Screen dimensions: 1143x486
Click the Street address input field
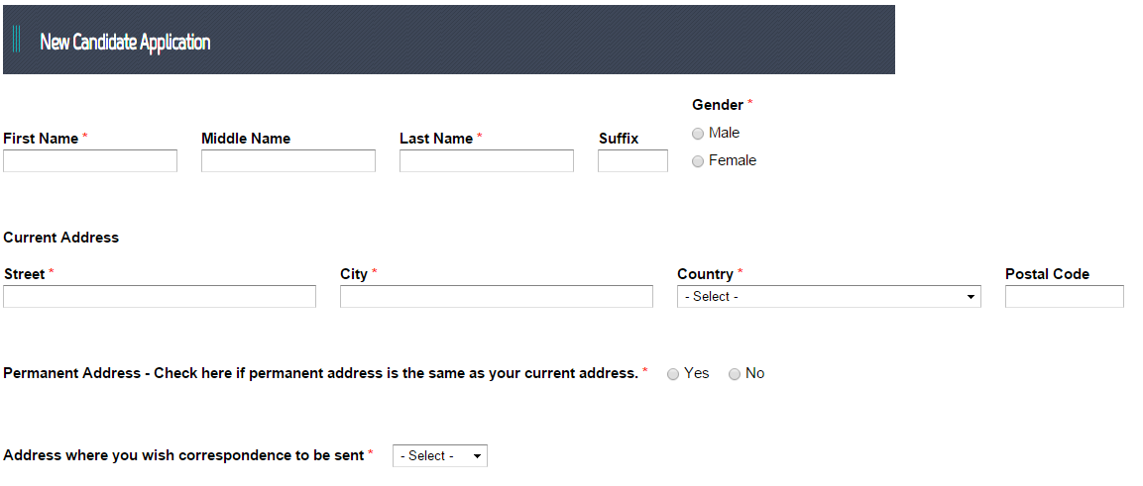coord(160,297)
